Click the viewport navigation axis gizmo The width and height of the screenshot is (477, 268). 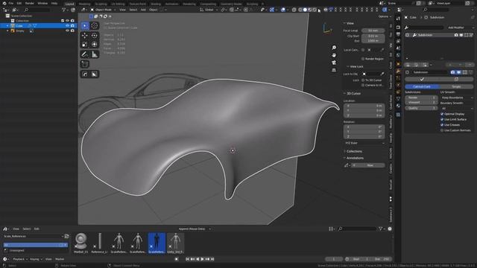pyautogui.click(x=327, y=28)
